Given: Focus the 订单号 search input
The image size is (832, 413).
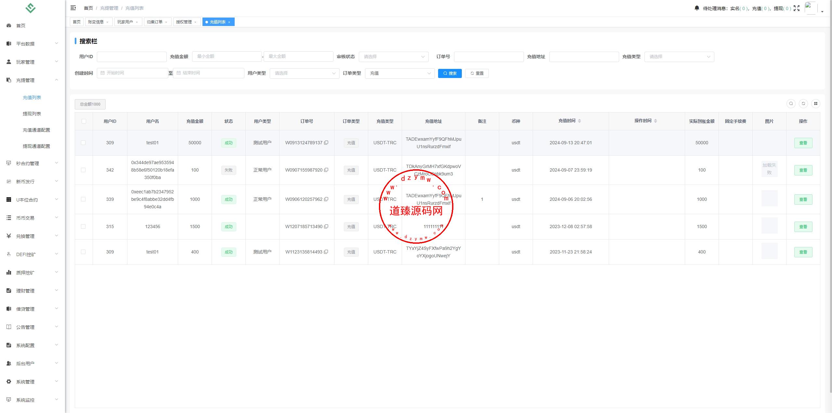Looking at the screenshot, I should click(489, 57).
